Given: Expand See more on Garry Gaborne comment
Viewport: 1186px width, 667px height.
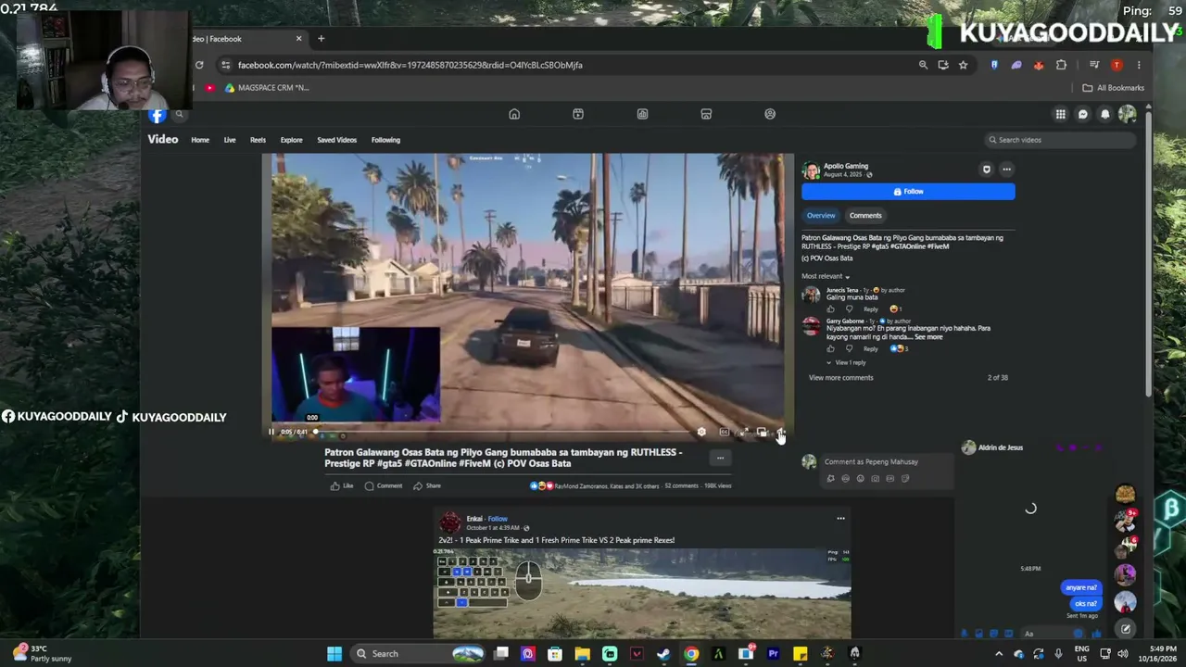Looking at the screenshot, I should coord(928,337).
